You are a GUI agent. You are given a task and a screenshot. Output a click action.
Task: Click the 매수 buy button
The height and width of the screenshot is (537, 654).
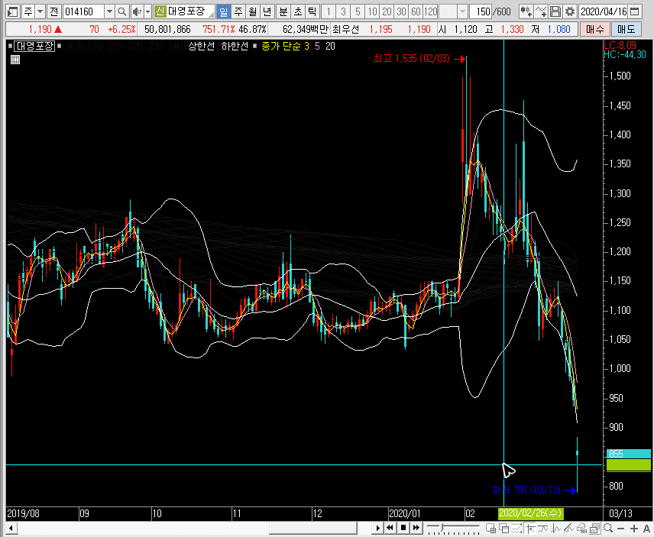tap(594, 29)
